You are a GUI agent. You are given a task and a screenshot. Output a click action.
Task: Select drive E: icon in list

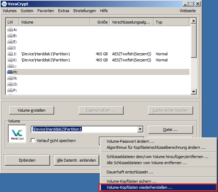[x=10, y=42]
